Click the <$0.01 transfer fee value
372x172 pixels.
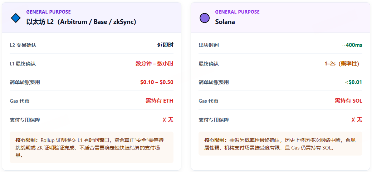(353, 82)
